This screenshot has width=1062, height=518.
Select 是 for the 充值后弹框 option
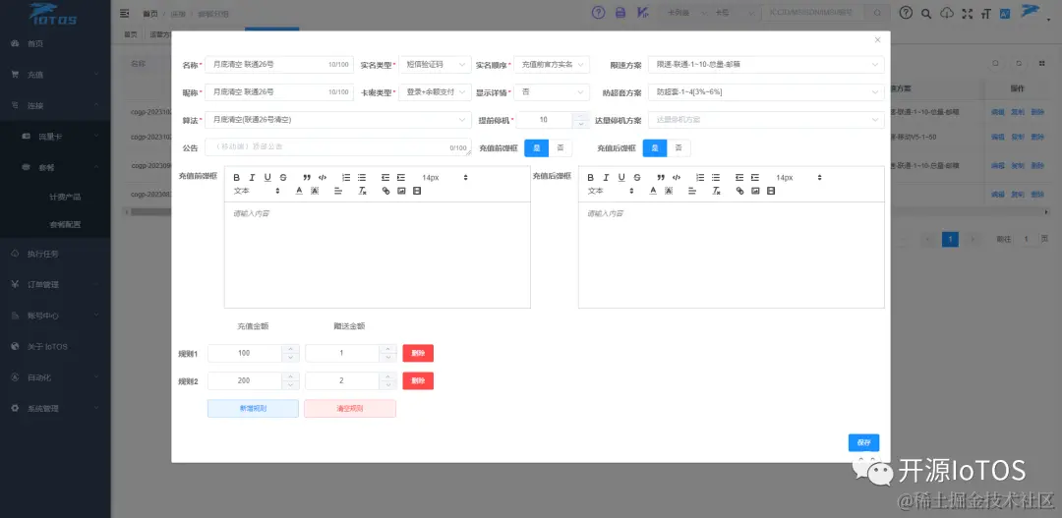pyautogui.click(x=655, y=147)
